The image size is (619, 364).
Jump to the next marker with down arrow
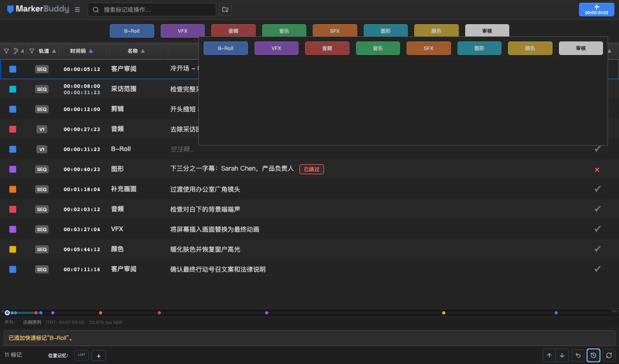pos(562,355)
